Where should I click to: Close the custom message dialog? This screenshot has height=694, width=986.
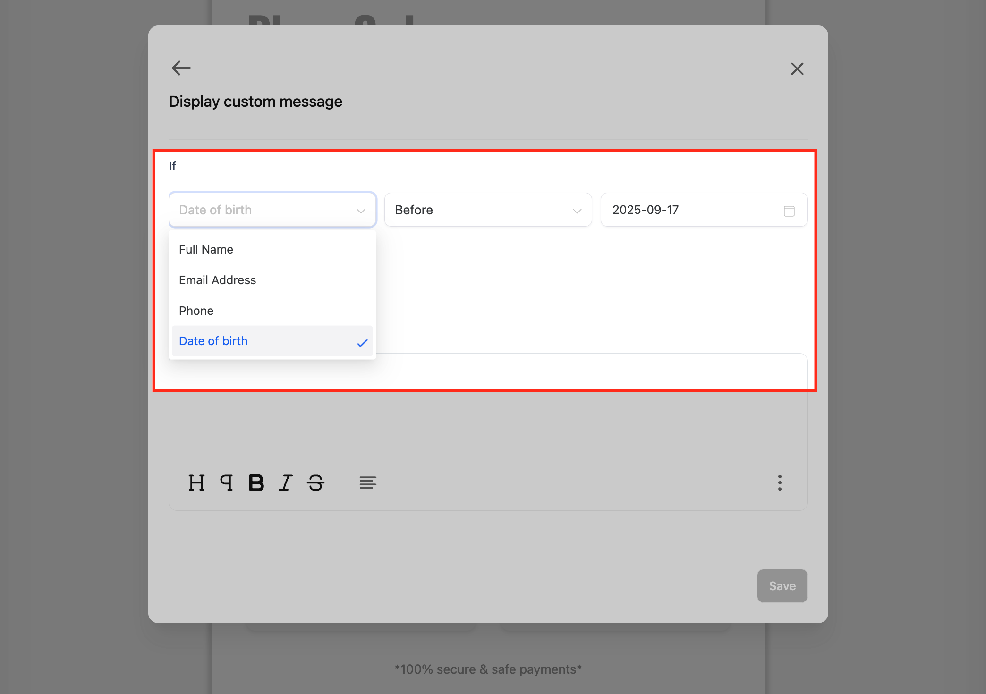[x=797, y=69]
